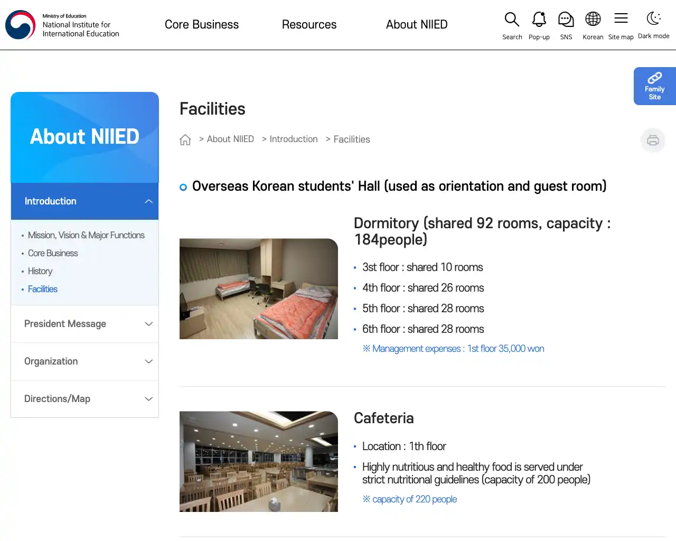The width and height of the screenshot is (676, 541).
Task: Open the Pop-up bell icon
Action: tap(539, 20)
